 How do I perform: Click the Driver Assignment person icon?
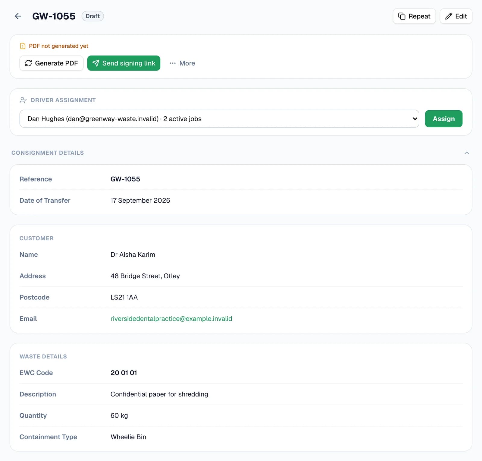23,100
